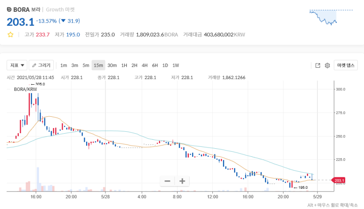Zoom out chart with minus button

pos(167,181)
